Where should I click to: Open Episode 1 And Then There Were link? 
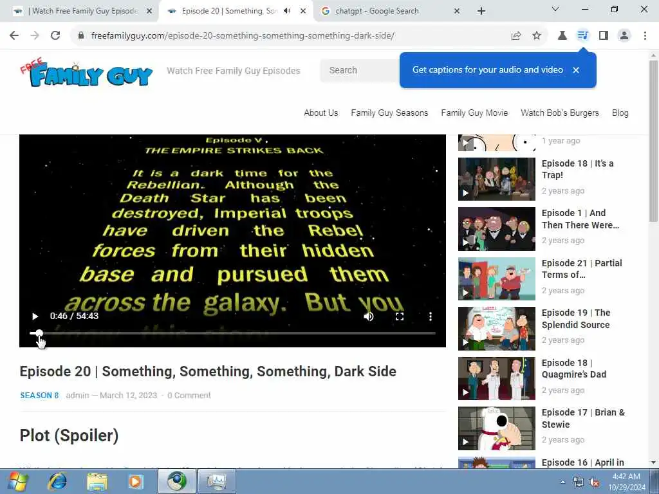580,219
